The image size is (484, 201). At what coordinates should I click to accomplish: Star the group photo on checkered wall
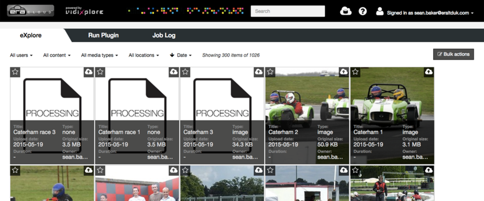click(x=100, y=170)
